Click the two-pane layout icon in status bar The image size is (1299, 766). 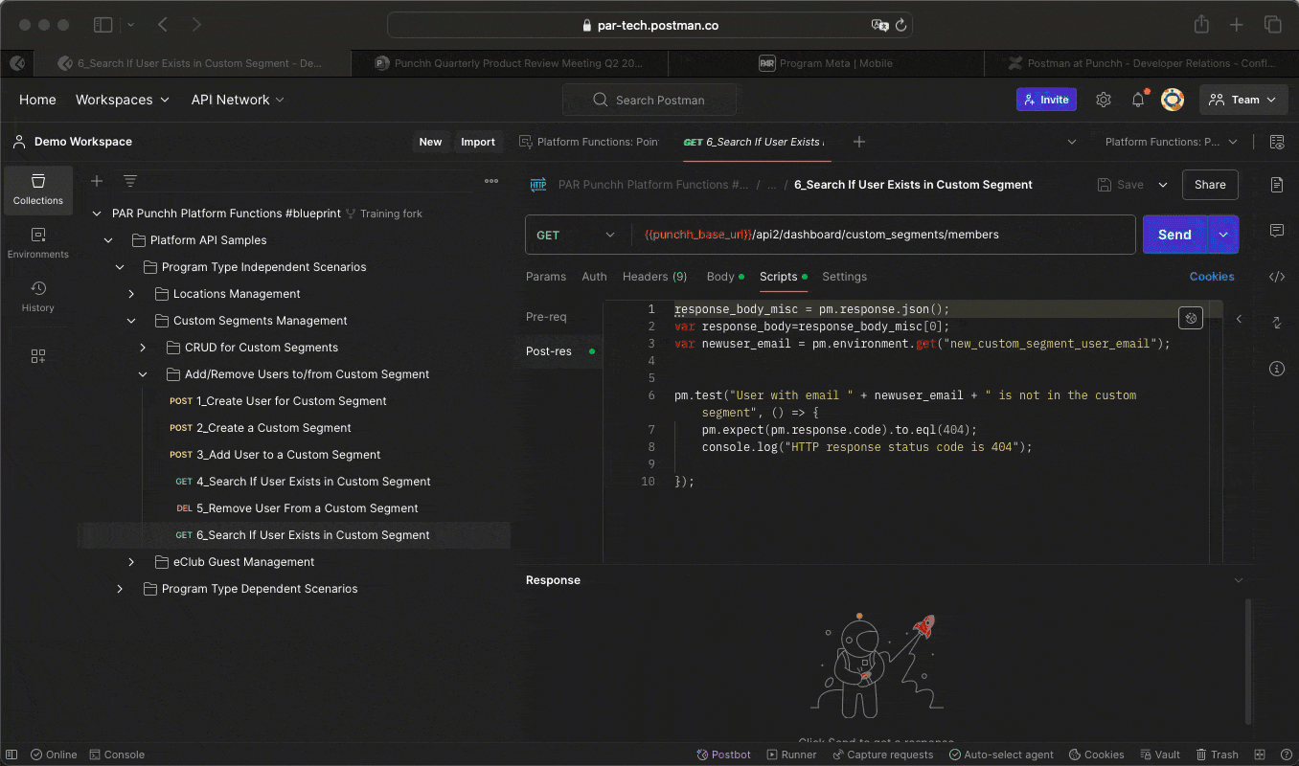[1260, 755]
